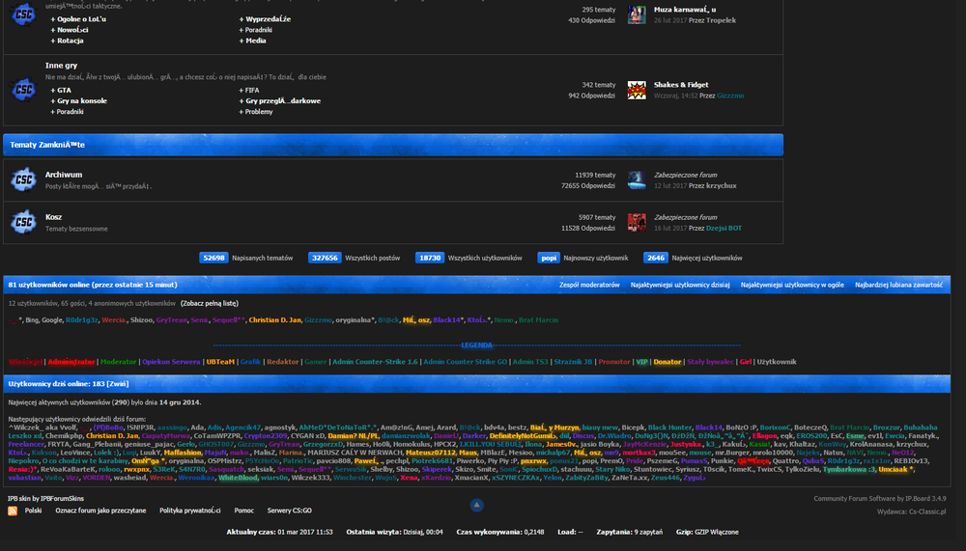
Task: Expand full list via Zobacz pełną listę
Action: pyautogui.click(x=210, y=303)
